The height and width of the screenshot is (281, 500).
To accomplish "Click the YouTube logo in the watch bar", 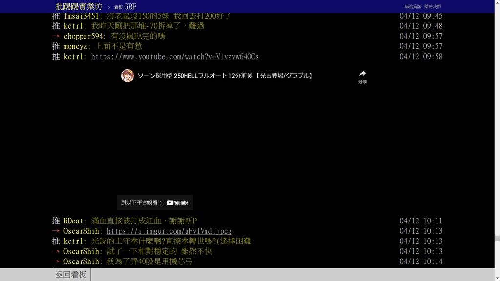I will coord(177,202).
